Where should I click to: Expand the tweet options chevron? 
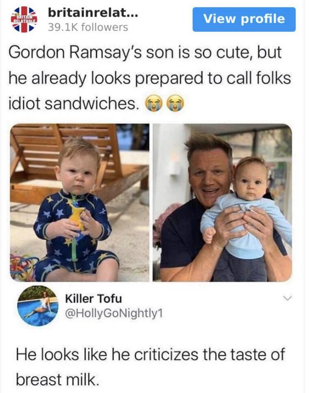pyautogui.click(x=288, y=298)
